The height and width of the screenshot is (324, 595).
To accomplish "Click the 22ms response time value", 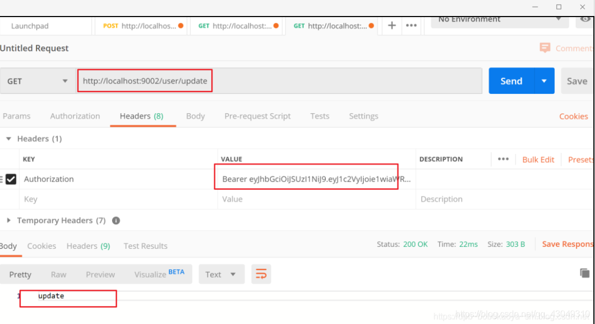I will point(468,245).
